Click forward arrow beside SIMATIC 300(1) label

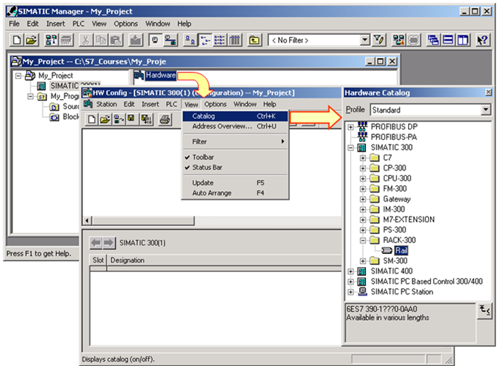pos(109,243)
